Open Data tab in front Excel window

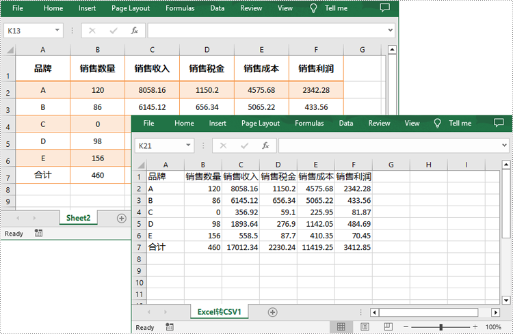coord(346,123)
